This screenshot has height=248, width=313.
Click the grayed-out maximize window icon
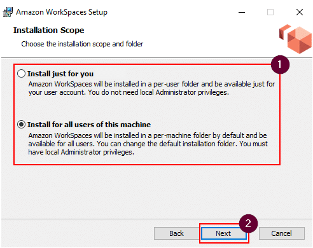270,12
